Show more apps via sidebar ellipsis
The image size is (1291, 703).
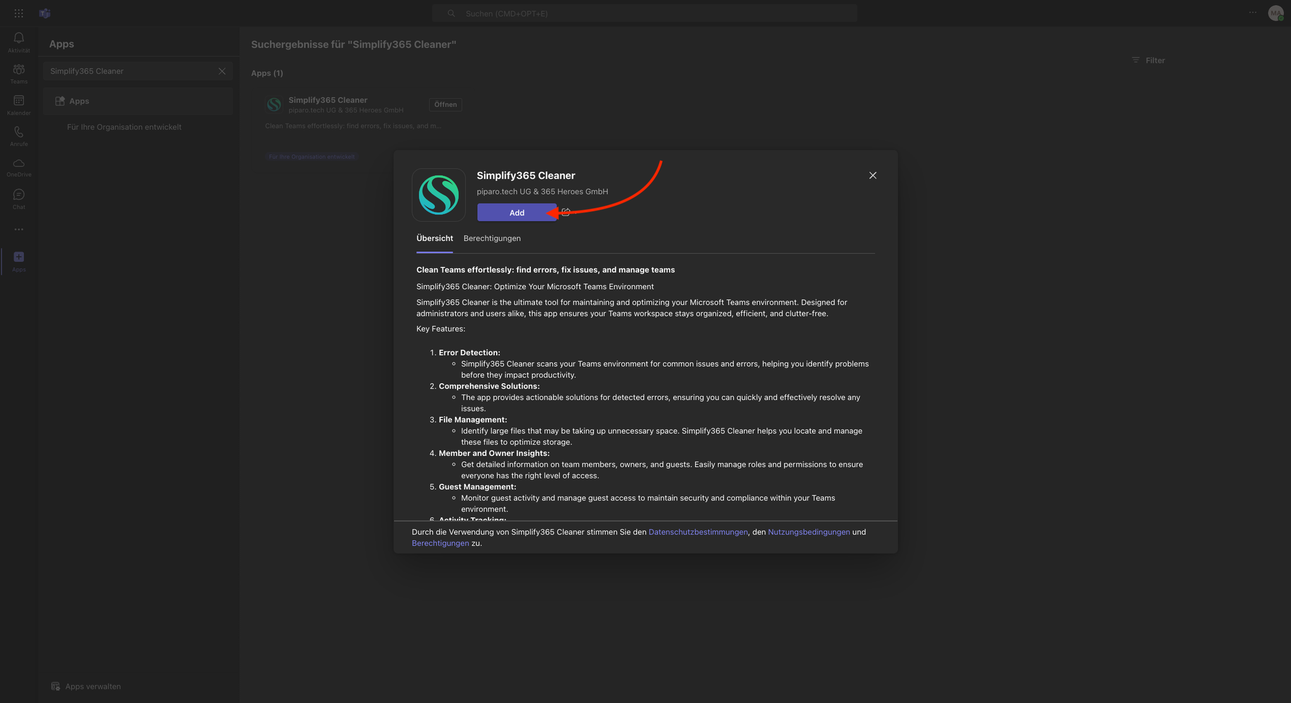click(x=19, y=229)
